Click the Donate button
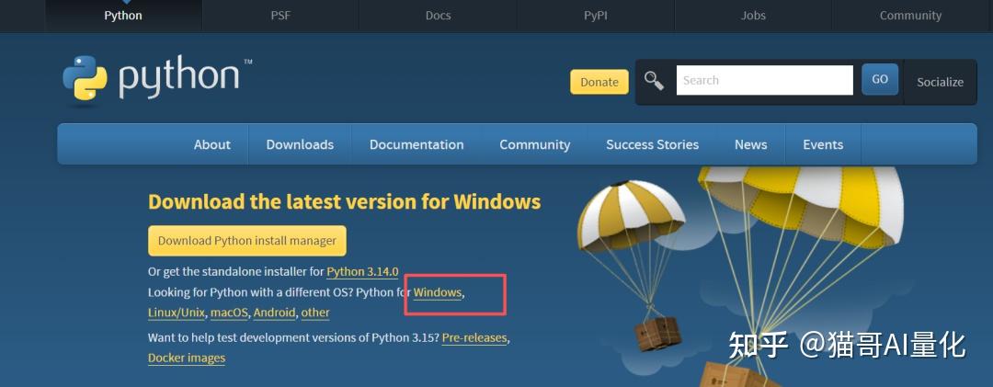Screen dimensions: 993x387 (599, 82)
